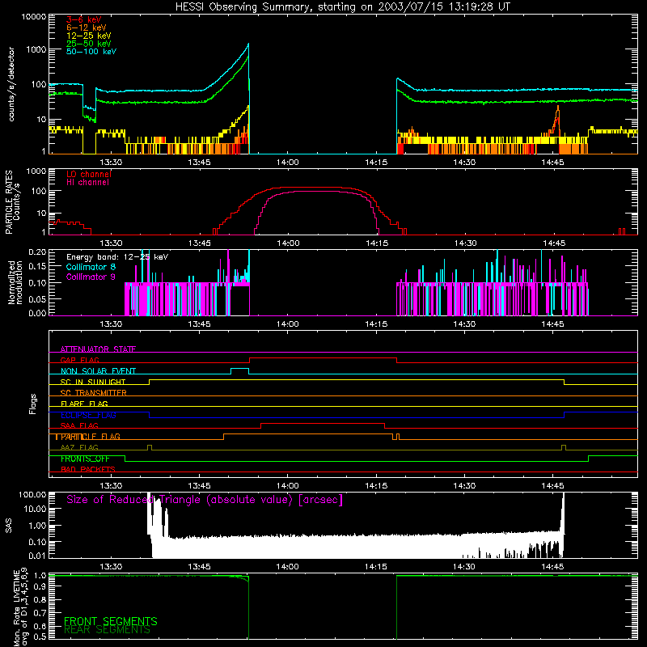Click the 13:30 tick under particle rates plot
Screen dimensions: 647x647
(111, 243)
